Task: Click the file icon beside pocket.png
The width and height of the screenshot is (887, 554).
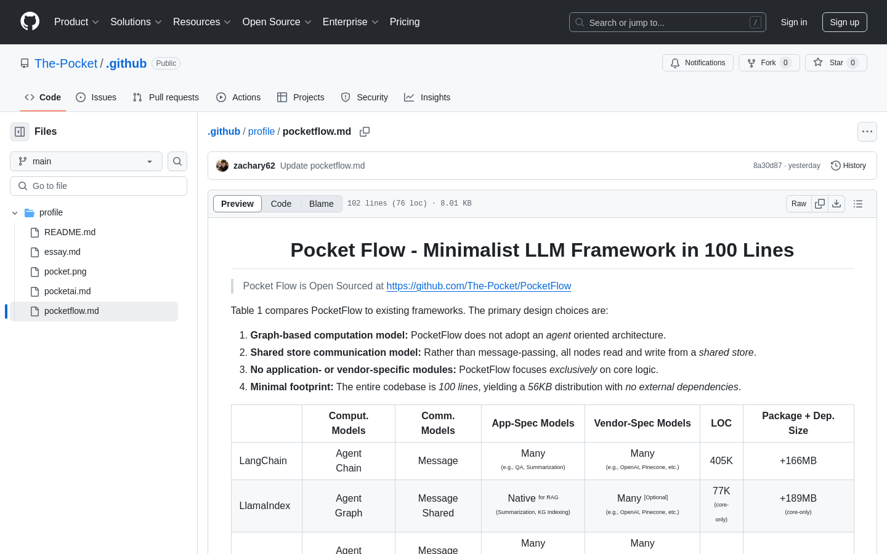Action: tap(35, 271)
